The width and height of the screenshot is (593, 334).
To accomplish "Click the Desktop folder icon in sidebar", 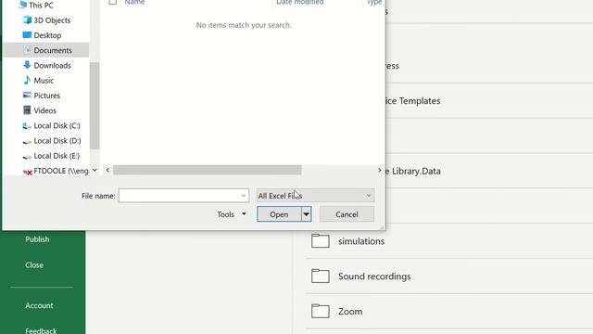I will (27, 35).
